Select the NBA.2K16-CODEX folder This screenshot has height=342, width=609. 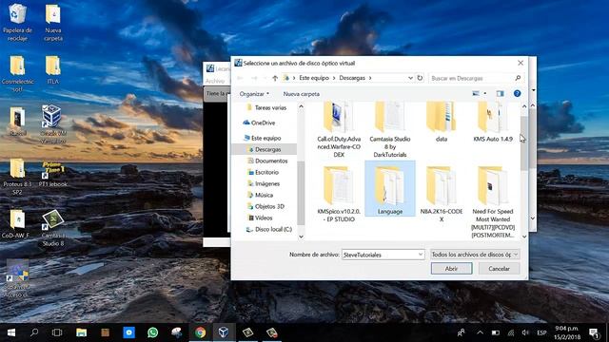[442, 194]
